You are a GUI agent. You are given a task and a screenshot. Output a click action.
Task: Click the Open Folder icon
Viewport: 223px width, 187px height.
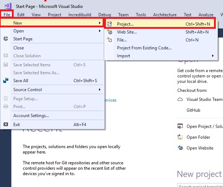(x=180, y=137)
